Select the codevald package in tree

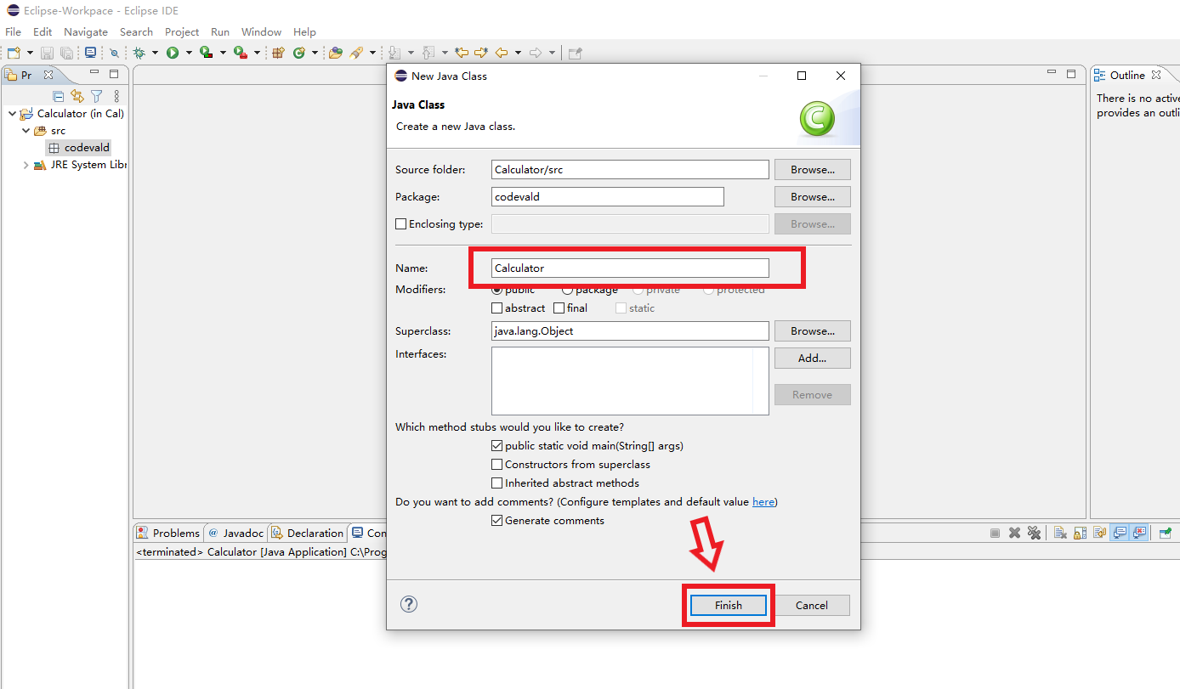point(78,148)
